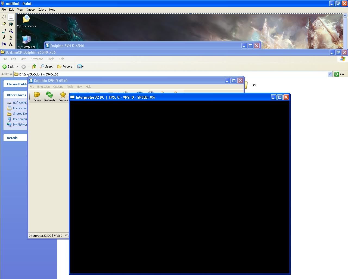Go up one folder level in Explorer
348x279 pixels.
pos(34,66)
